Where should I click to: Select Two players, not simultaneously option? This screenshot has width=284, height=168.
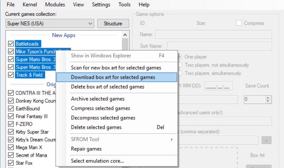[180, 65]
